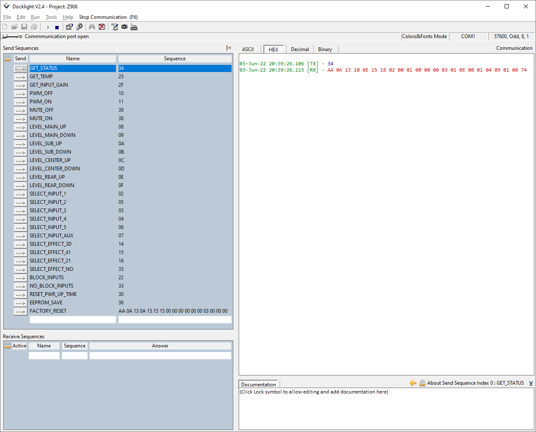Toggle the Send Sequences lock icon
The height and width of the screenshot is (432, 536).
point(8,59)
